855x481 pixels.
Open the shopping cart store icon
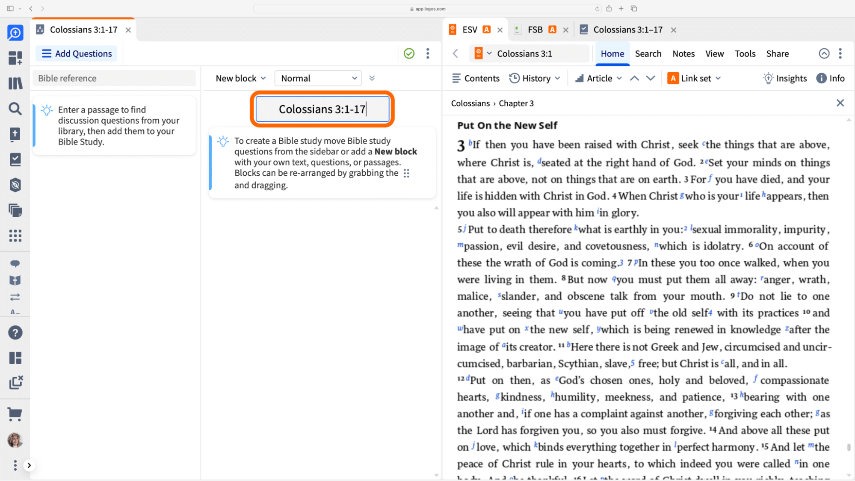pos(15,414)
